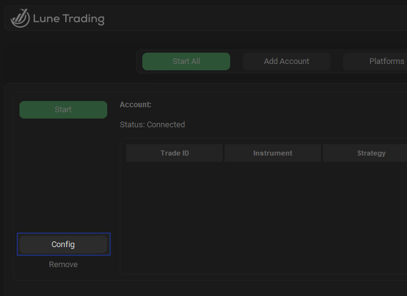Click the word Connected in the status line
Viewport: 407px width, 296px height.
click(x=166, y=125)
